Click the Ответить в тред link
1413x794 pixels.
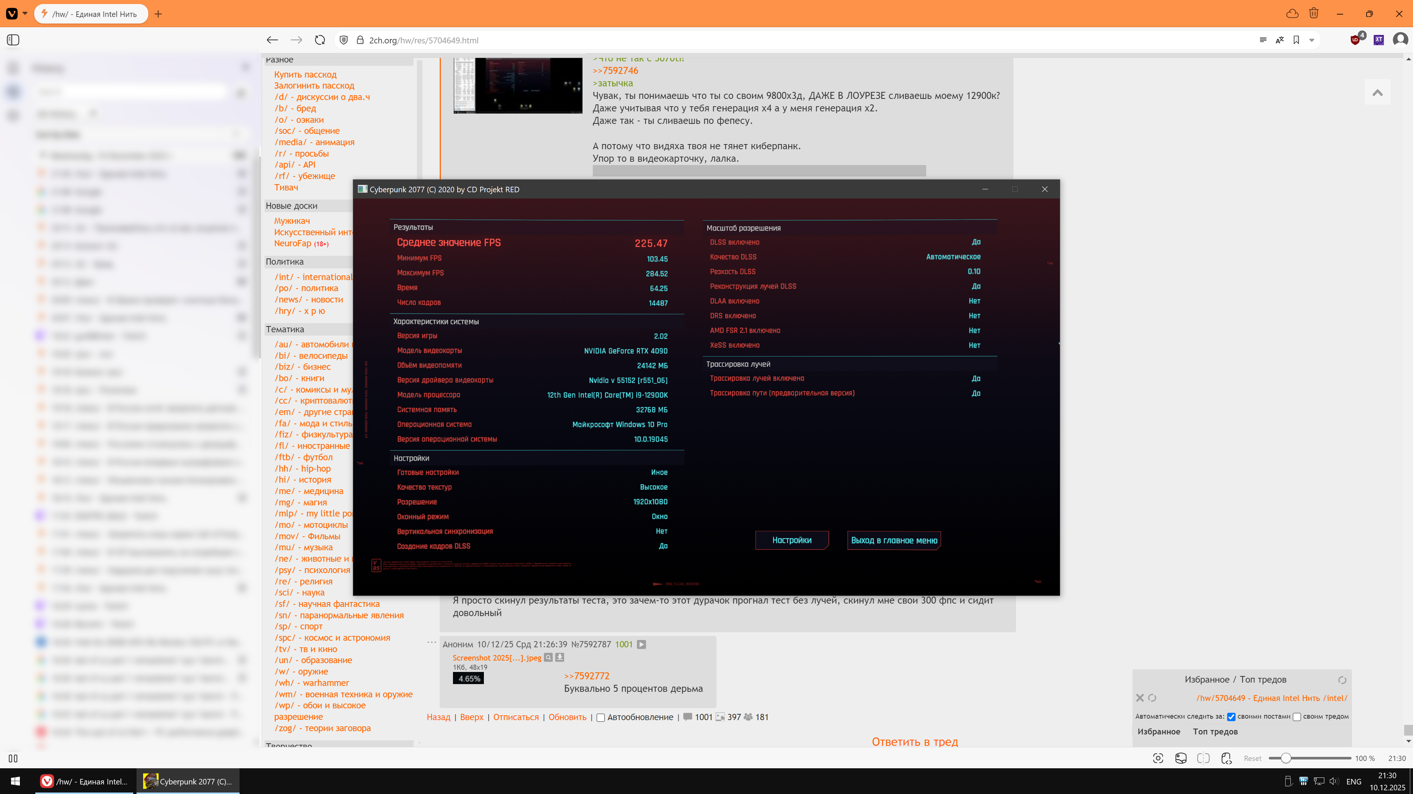click(914, 741)
